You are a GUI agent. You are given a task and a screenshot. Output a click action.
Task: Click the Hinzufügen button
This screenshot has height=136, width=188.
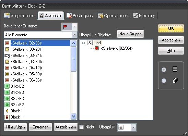[15, 127]
